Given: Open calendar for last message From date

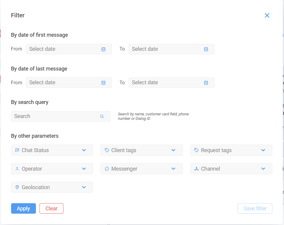Looking at the screenshot, I should 103,83.
